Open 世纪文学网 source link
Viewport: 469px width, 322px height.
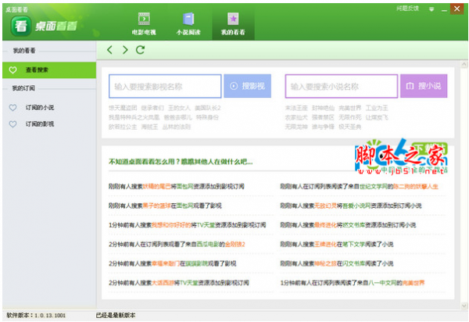pyautogui.click(x=374, y=187)
